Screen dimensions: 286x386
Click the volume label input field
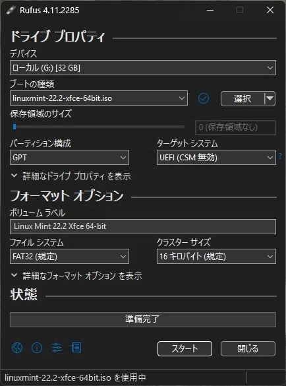pyautogui.click(x=143, y=226)
